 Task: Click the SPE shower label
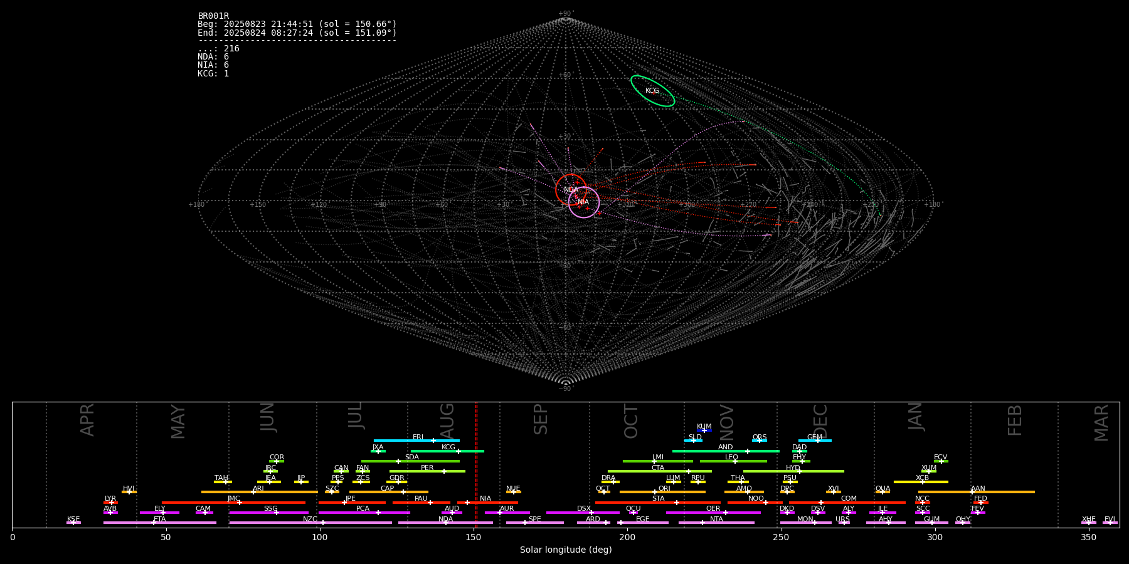click(535, 520)
